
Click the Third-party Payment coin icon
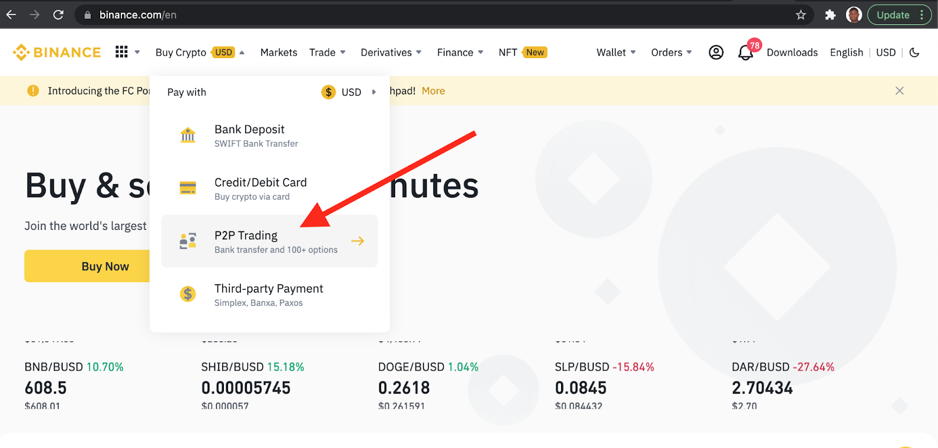coord(188,294)
